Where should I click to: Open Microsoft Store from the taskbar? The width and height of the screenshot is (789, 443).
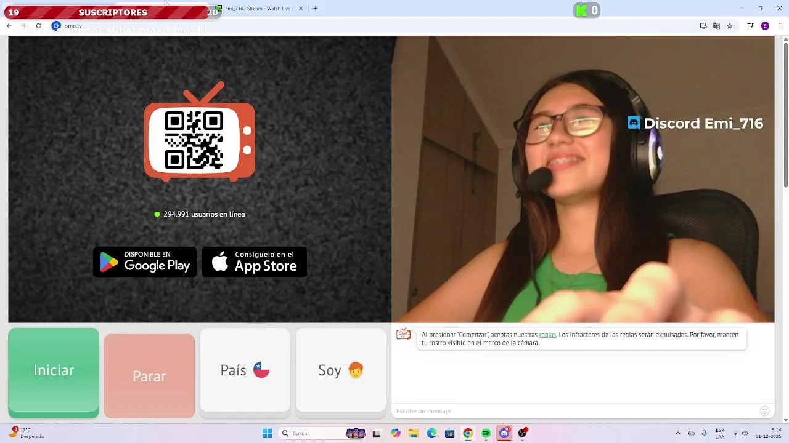(x=449, y=433)
